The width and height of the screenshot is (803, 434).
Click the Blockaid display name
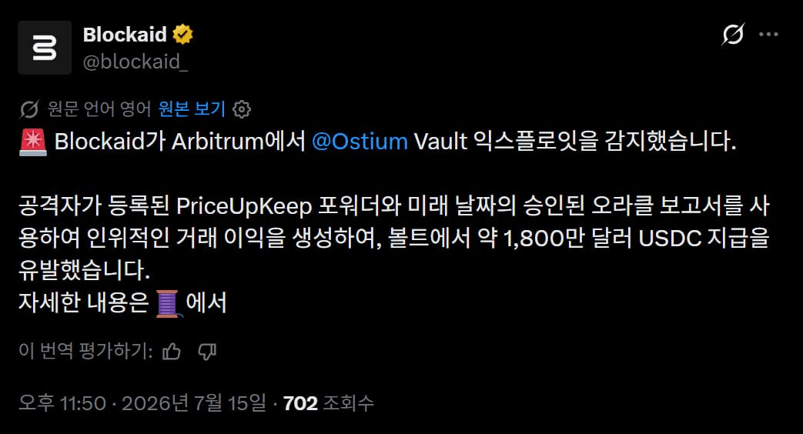(125, 35)
